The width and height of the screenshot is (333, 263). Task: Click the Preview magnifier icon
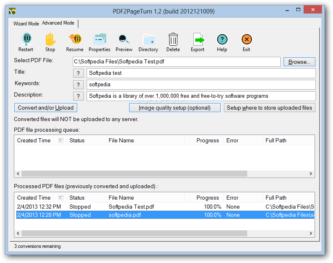(x=124, y=39)
